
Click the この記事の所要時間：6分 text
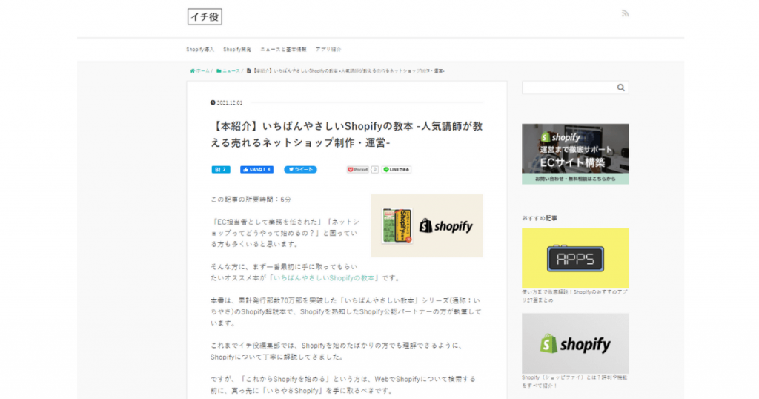[x=251, y=199]
